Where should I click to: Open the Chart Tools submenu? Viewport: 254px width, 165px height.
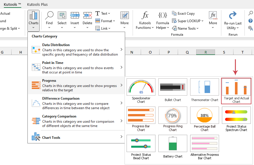(77, 137)
